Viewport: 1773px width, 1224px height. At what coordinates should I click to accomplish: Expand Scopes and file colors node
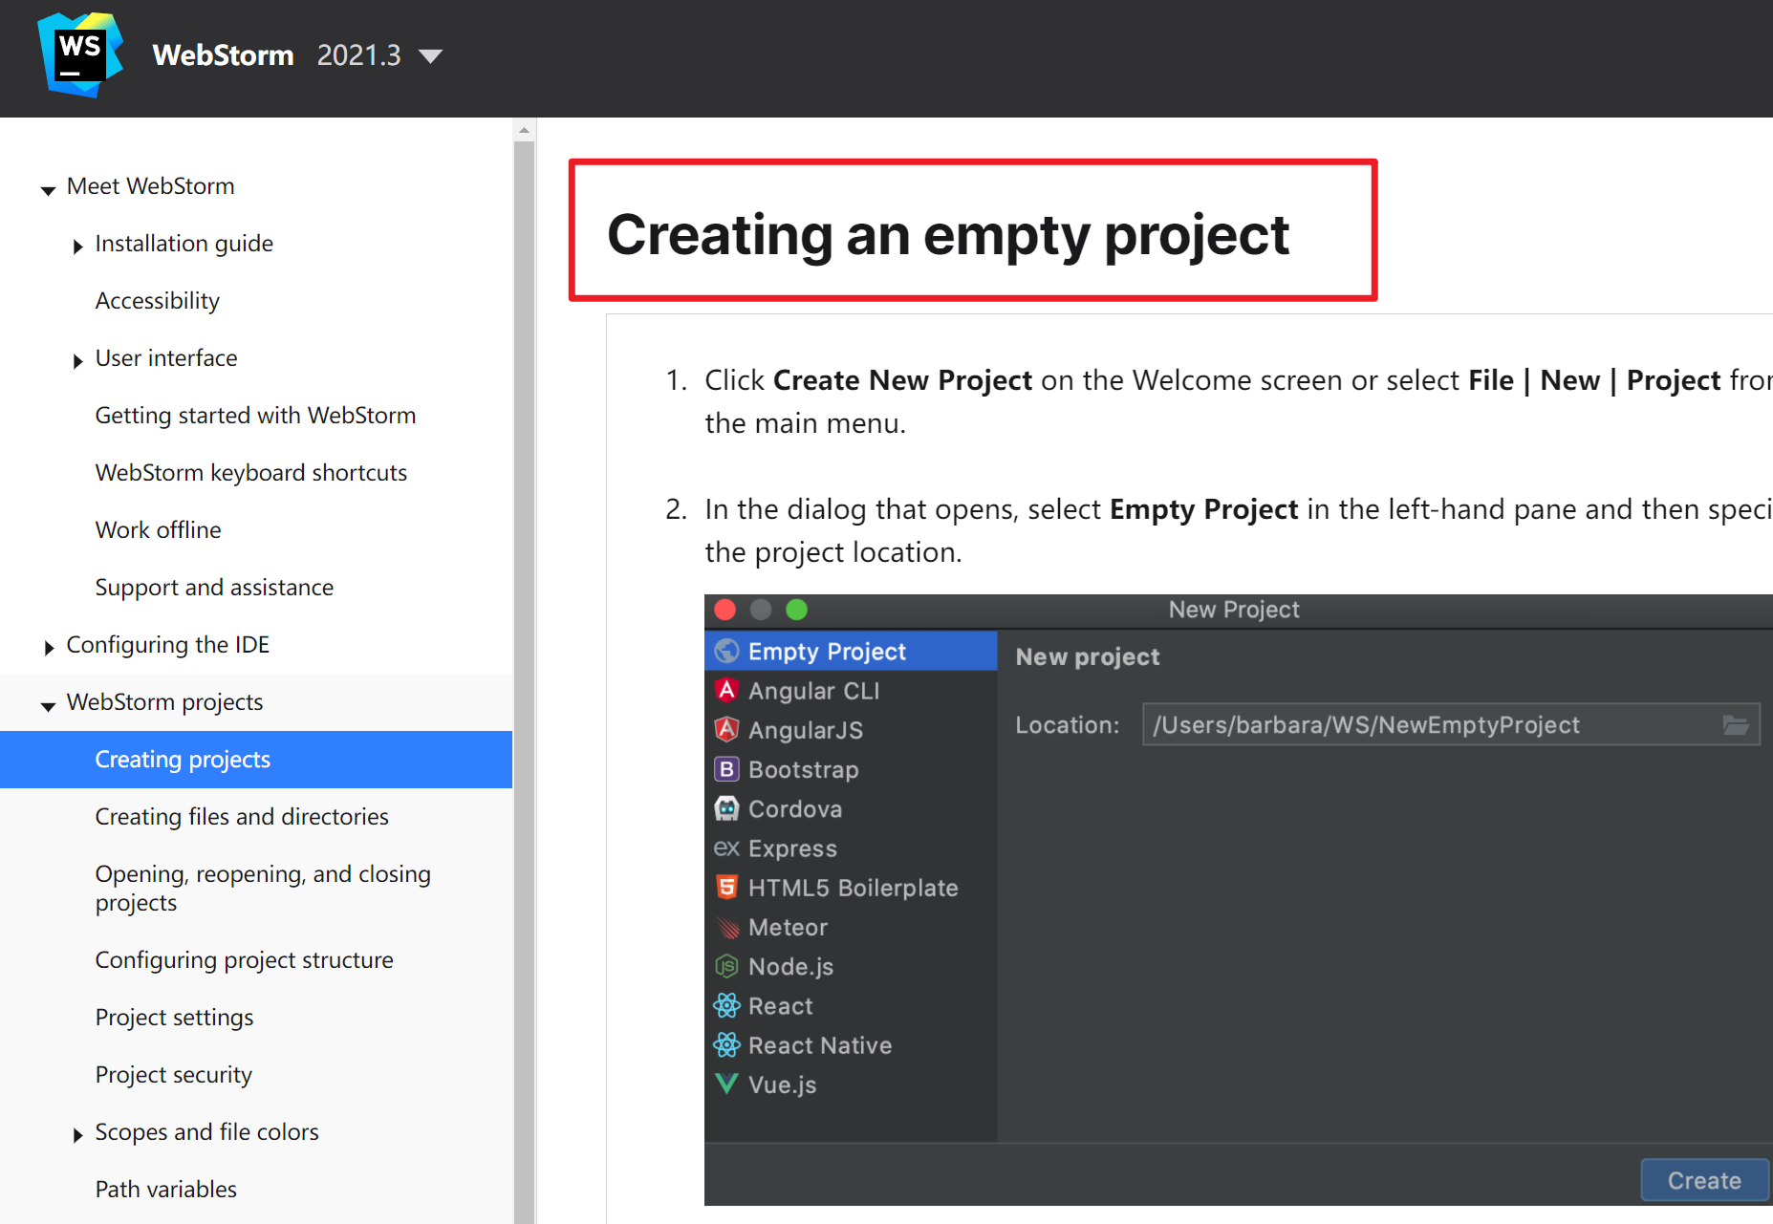(x=77, y=1135)
